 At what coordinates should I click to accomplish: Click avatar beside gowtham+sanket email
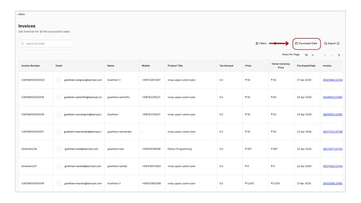point(59,166)
